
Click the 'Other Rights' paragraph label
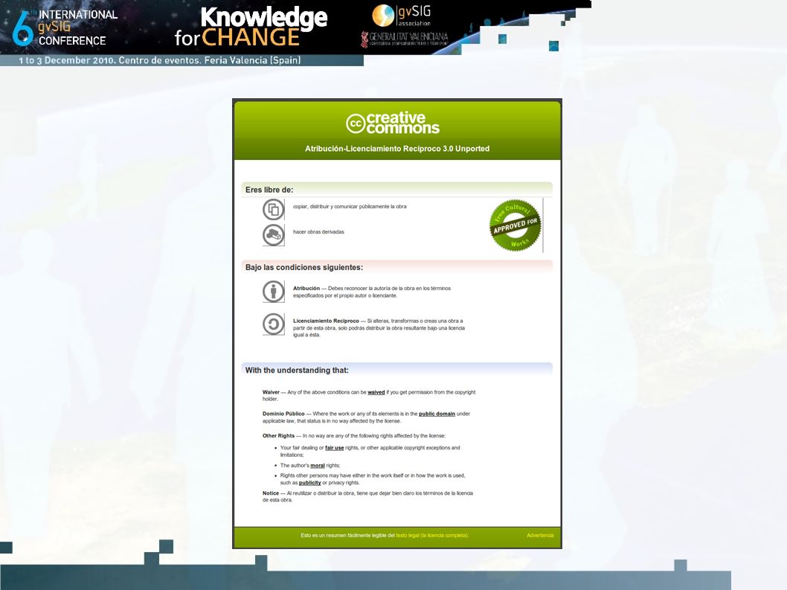point(278,436)
